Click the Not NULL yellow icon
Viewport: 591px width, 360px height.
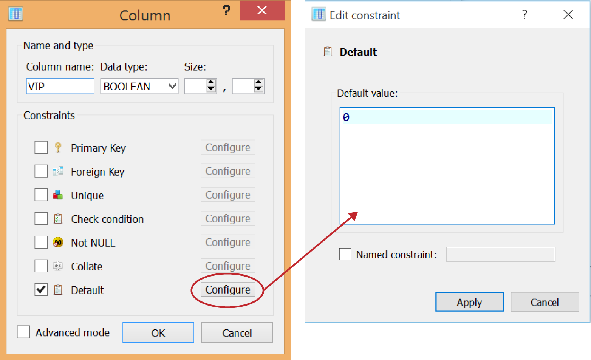[x=58, y=242]
